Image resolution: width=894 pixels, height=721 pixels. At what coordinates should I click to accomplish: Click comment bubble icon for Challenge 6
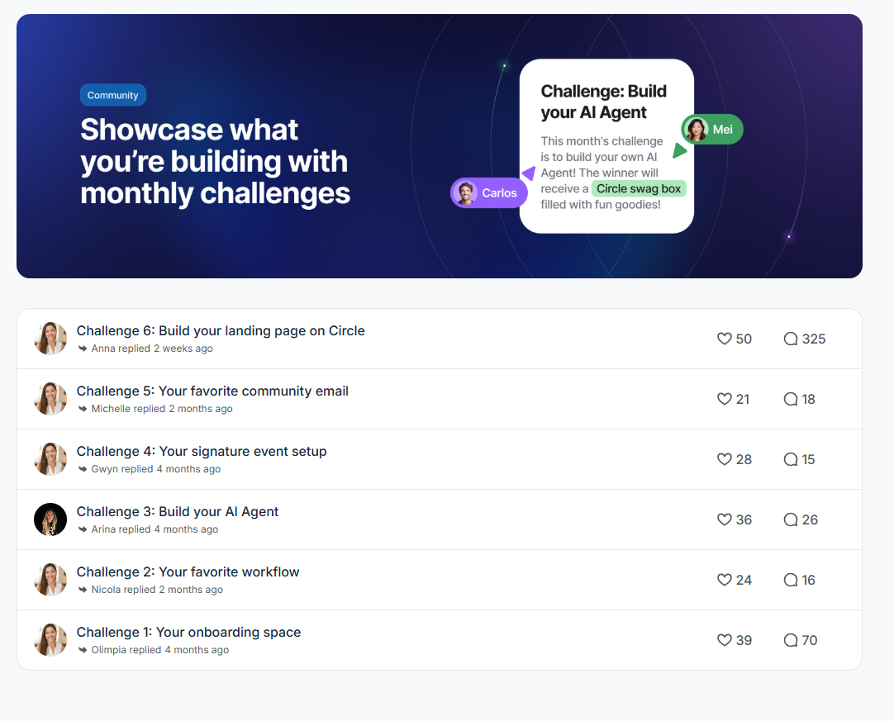[x=790, y=339]
